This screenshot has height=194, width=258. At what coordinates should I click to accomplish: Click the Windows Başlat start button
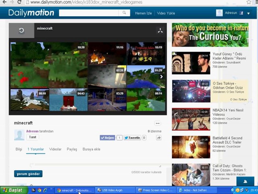pyautogui.click(x=14, y=190)
